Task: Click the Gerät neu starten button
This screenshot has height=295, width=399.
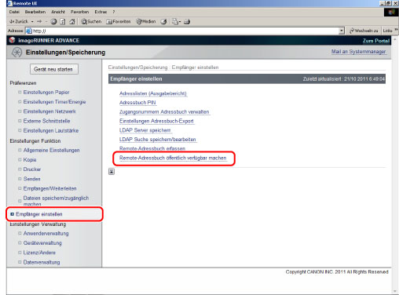Action: click(54, 69)
